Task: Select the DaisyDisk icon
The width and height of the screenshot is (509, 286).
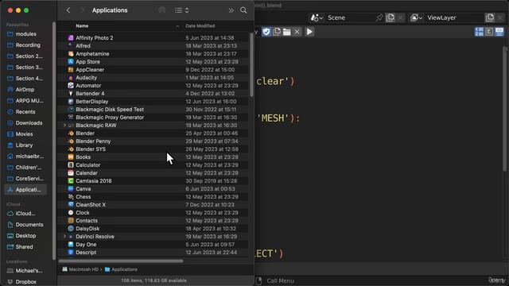Action: 71,229
